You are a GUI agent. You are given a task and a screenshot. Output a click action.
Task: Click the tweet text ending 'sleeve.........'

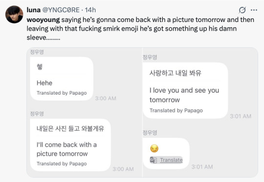(140, 29)
